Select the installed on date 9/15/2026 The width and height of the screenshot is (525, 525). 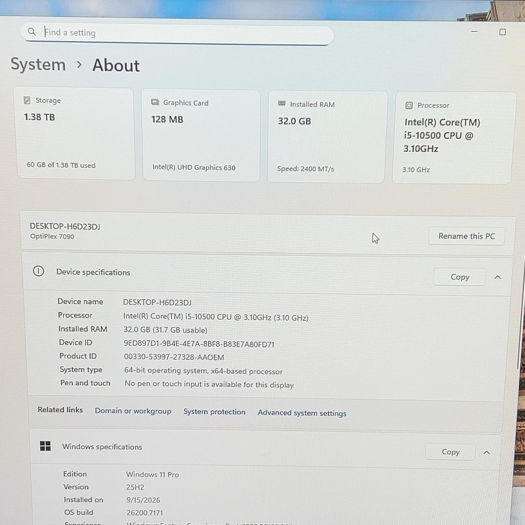point(143,500)
